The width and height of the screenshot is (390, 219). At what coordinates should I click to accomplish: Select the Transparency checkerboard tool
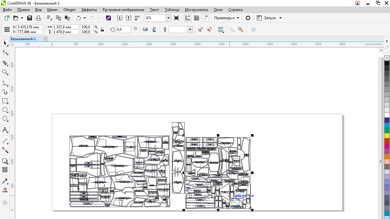coord(5,170)
